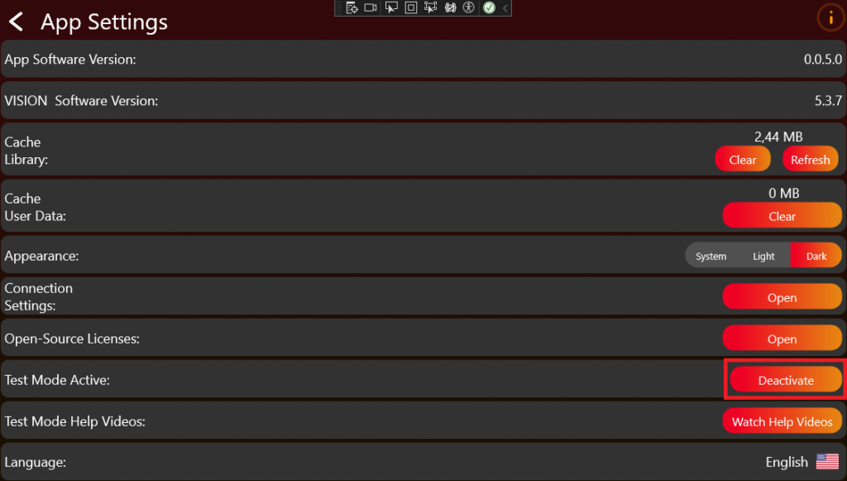847x481 pixels.
Task: Click the green Hot Reload checkmark
Action: (x=489, y=7)
